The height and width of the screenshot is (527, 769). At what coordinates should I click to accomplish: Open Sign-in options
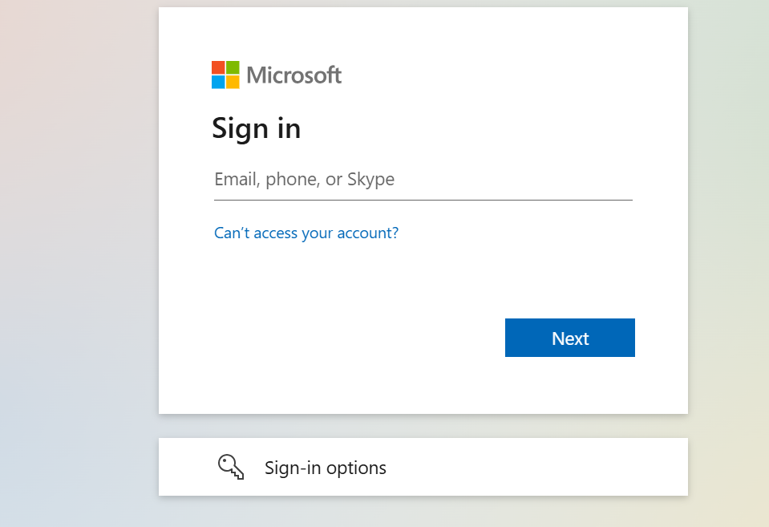point(423,467)
